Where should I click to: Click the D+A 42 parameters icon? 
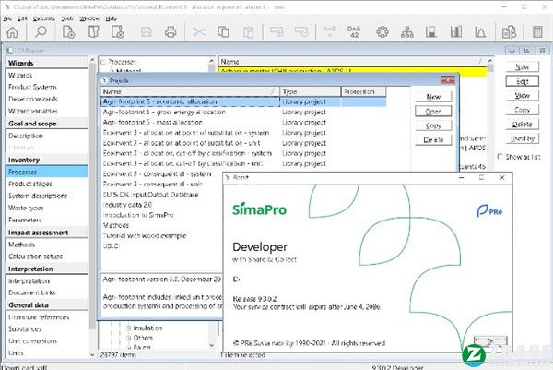(354, 31)
